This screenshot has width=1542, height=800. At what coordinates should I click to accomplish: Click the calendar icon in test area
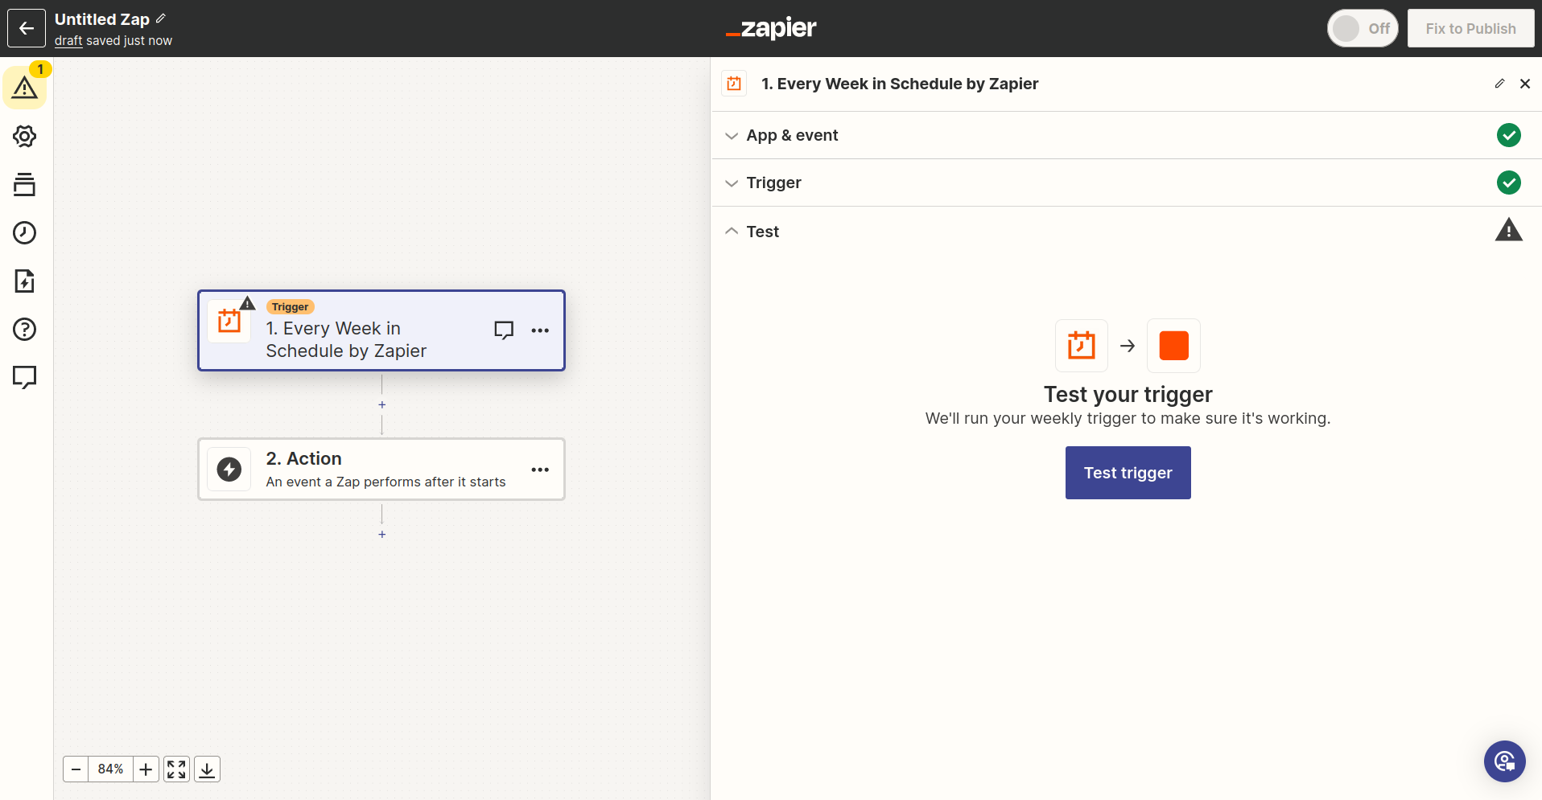1082,346
